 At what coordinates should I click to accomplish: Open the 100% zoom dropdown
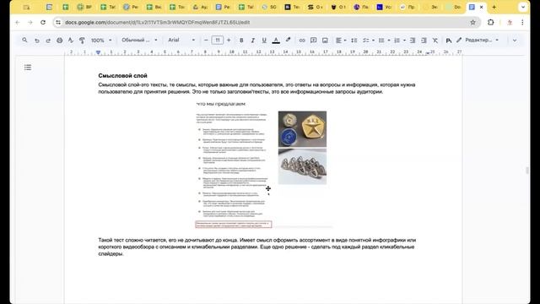[x=101, y=41]
